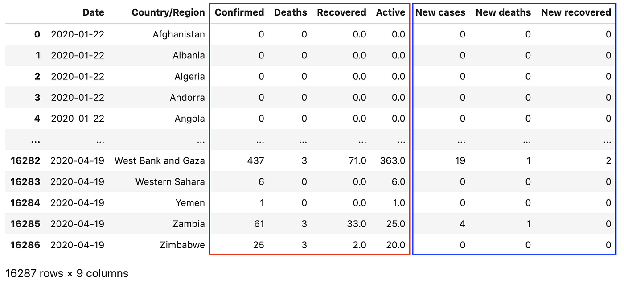The height and width of the screenshot is (288, 624).
Task: Select the 16287 rows × 9 columns text
Action: click(x=67, y=273)
